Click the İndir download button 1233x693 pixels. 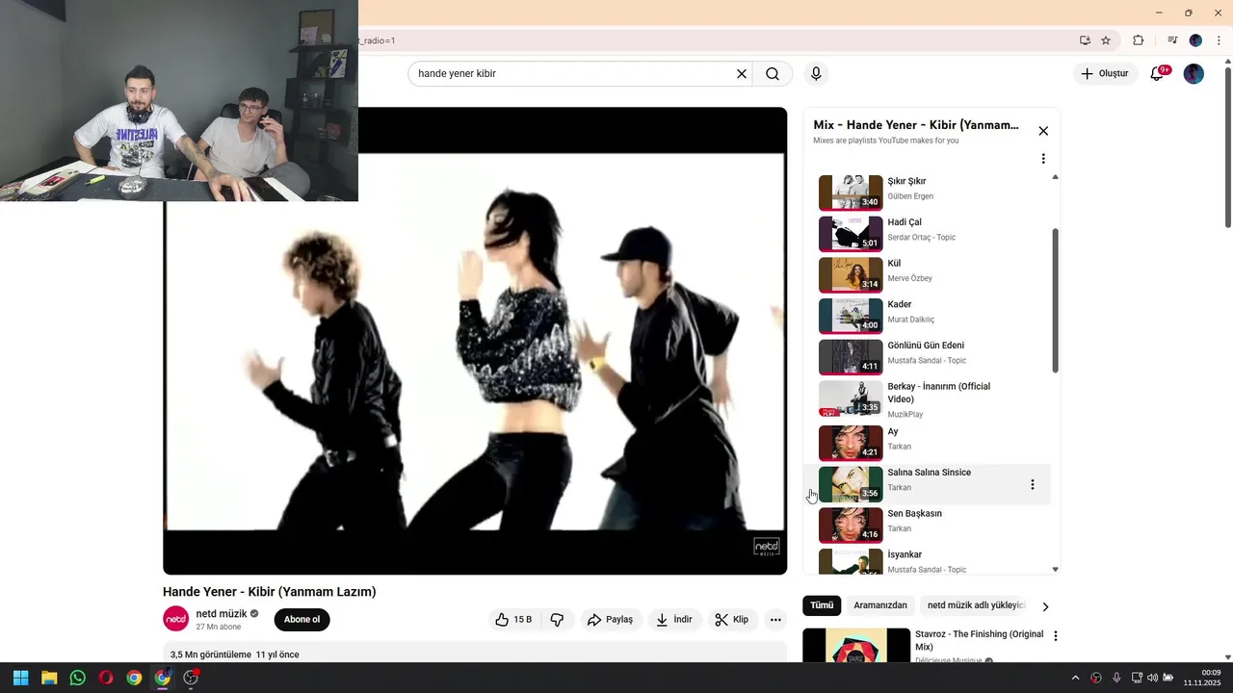coord(674,620)
